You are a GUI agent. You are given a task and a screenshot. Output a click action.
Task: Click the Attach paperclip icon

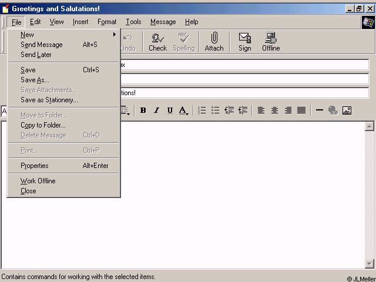tap(214, 42)
